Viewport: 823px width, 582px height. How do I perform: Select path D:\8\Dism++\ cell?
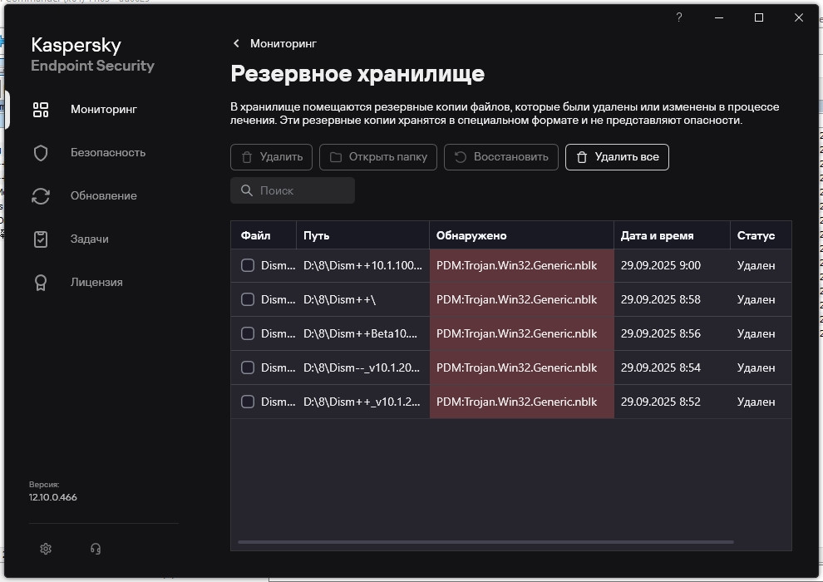(x=362, y=299)
